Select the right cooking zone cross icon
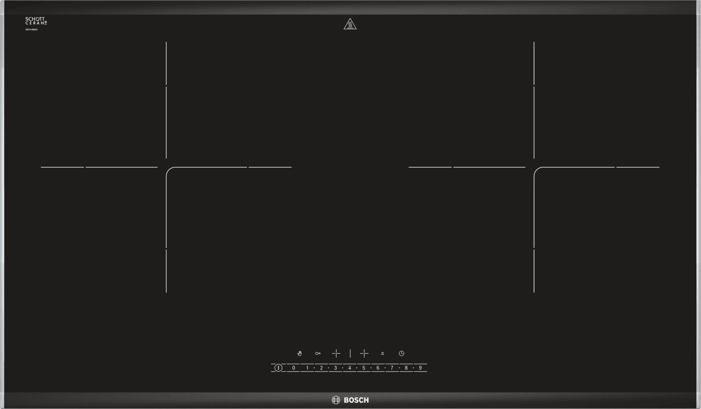The image size is (701, 409). [x=364, y=353]
